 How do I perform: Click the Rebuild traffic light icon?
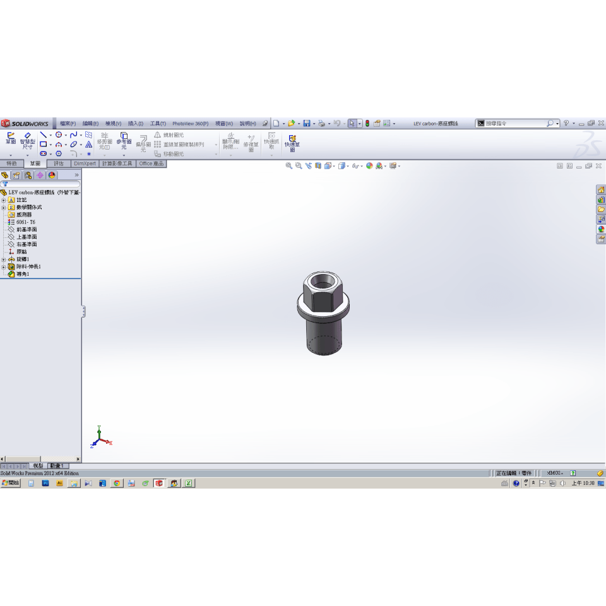[367, 124]
